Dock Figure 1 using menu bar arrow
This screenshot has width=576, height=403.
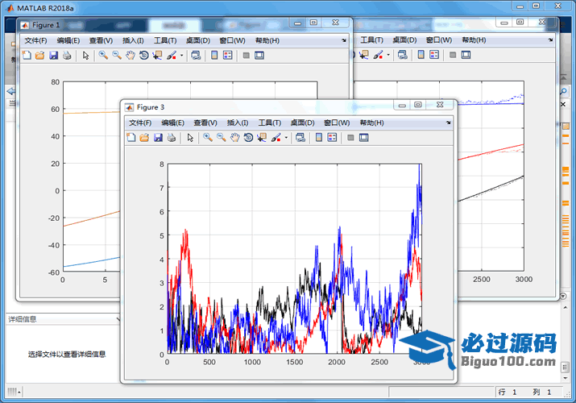[x=344, y=40]
